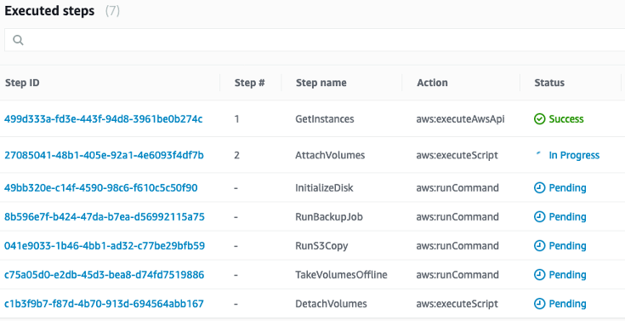
Task: Open step ID c1b3f9b7-f87d-4b70-913d-694564abb167
Action: pos(104,304)
